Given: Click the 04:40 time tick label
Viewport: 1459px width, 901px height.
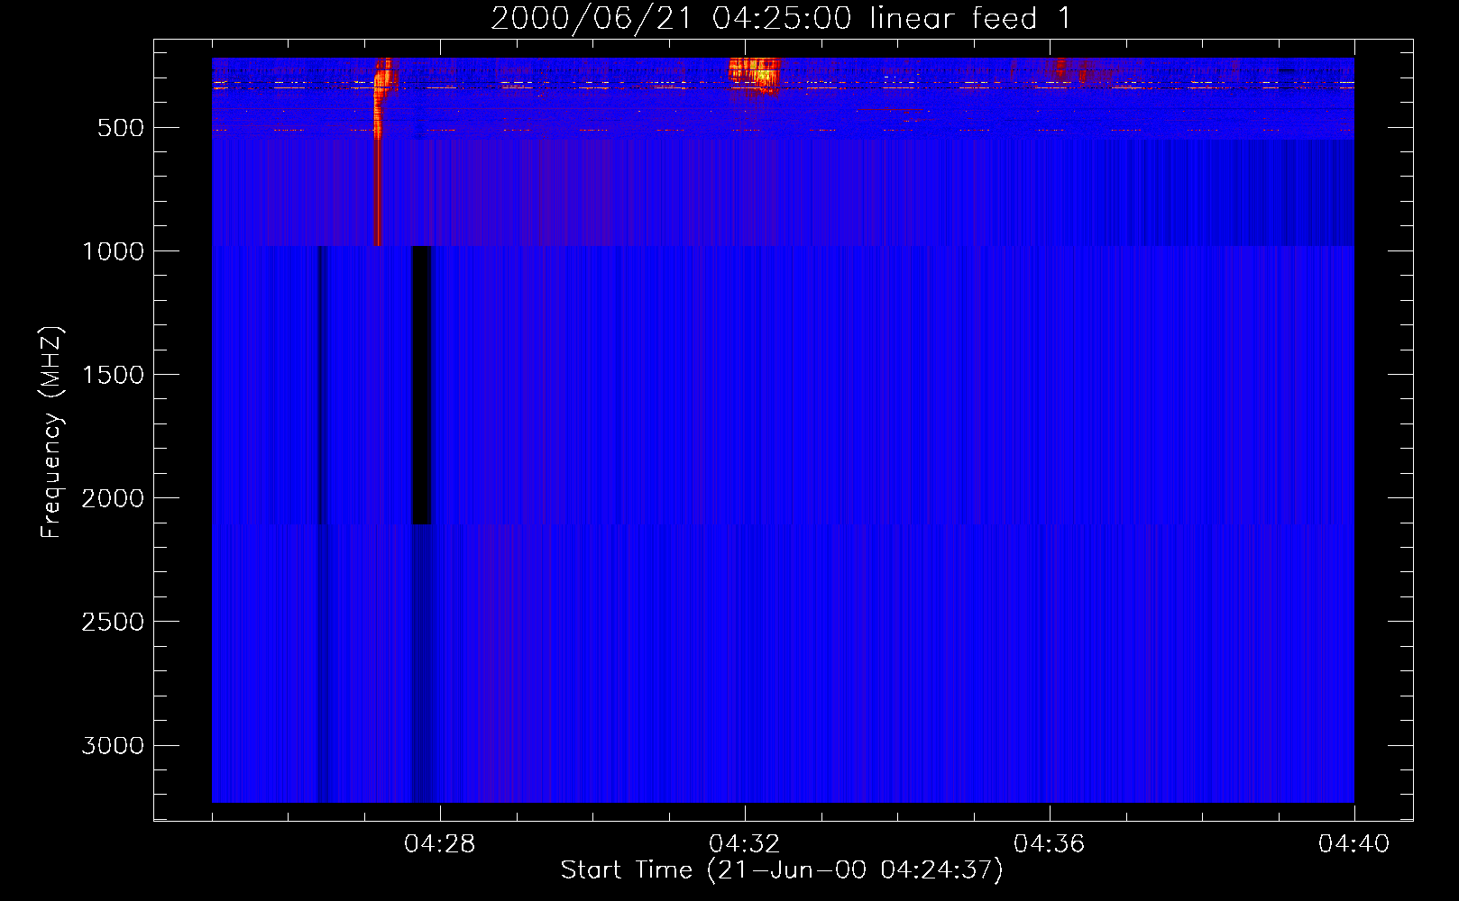Looking at the screenshot, I should click(1354, 844).
